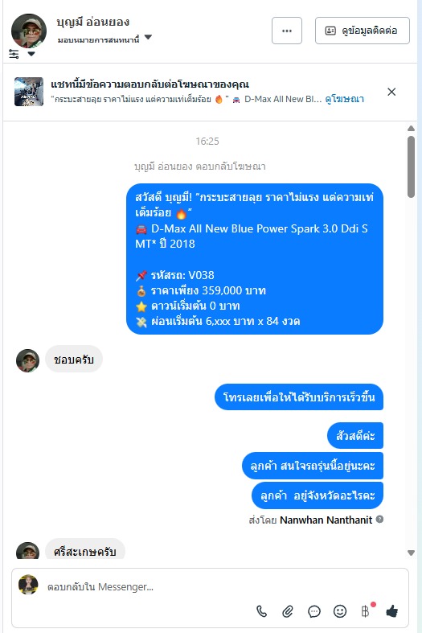This screenshot has height=633, width=422.
Task: Open the filter sliders icon under avatar
Action: coord(14,54)
